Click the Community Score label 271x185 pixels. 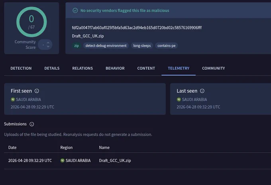25,45
